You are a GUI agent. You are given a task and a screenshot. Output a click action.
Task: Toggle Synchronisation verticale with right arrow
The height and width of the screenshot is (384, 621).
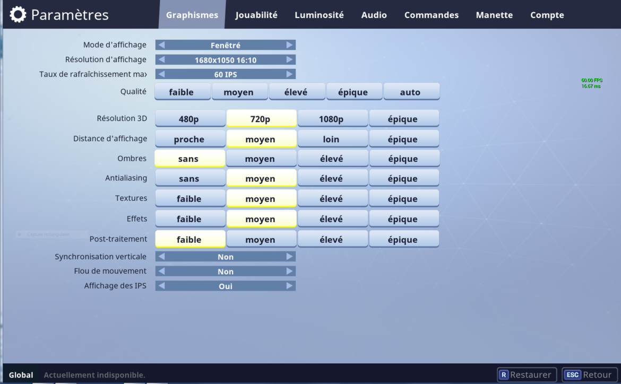pos(289,257)
